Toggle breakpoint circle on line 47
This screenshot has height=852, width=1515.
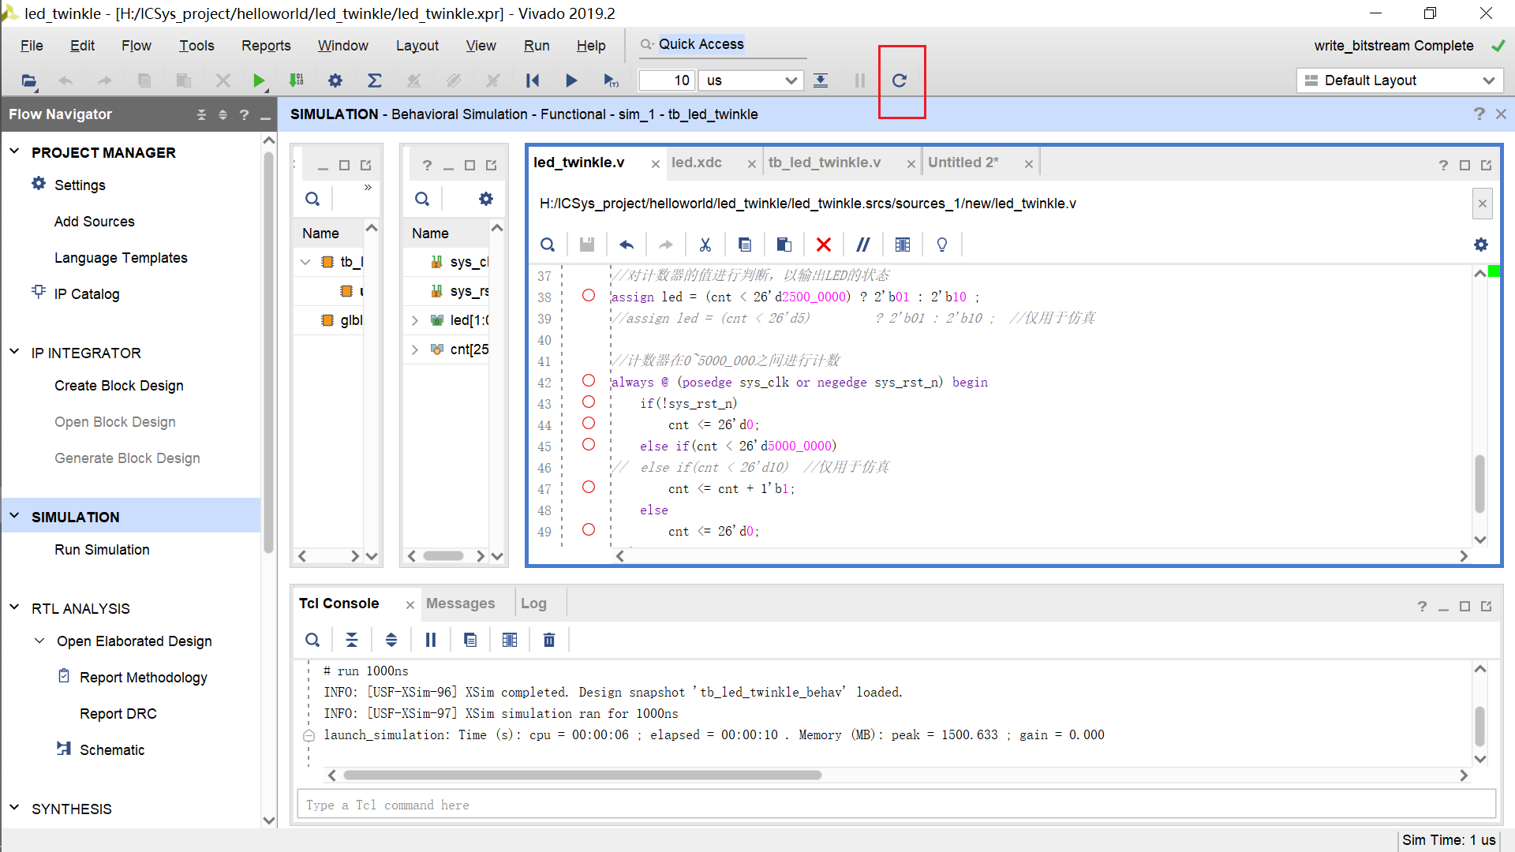click(589, 487)
